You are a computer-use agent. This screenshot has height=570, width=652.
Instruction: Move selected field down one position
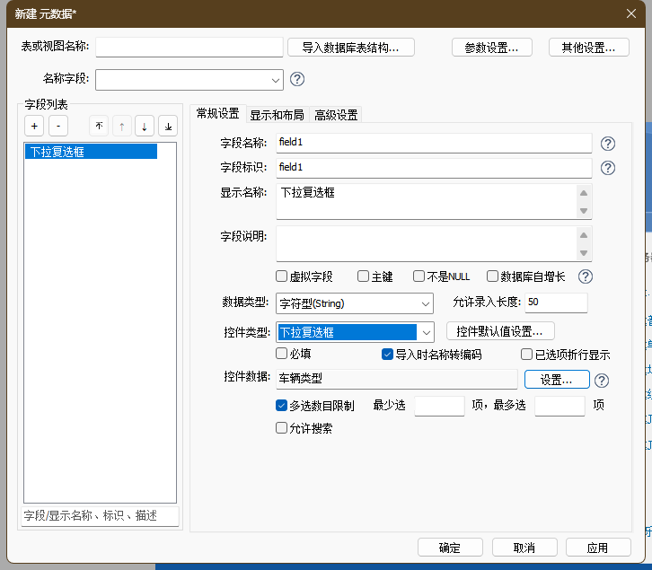[x=145, y=127]
